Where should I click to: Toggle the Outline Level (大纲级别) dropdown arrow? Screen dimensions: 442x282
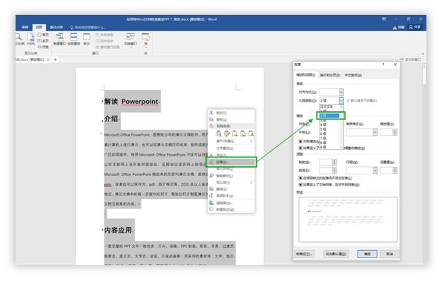[341, 100]
